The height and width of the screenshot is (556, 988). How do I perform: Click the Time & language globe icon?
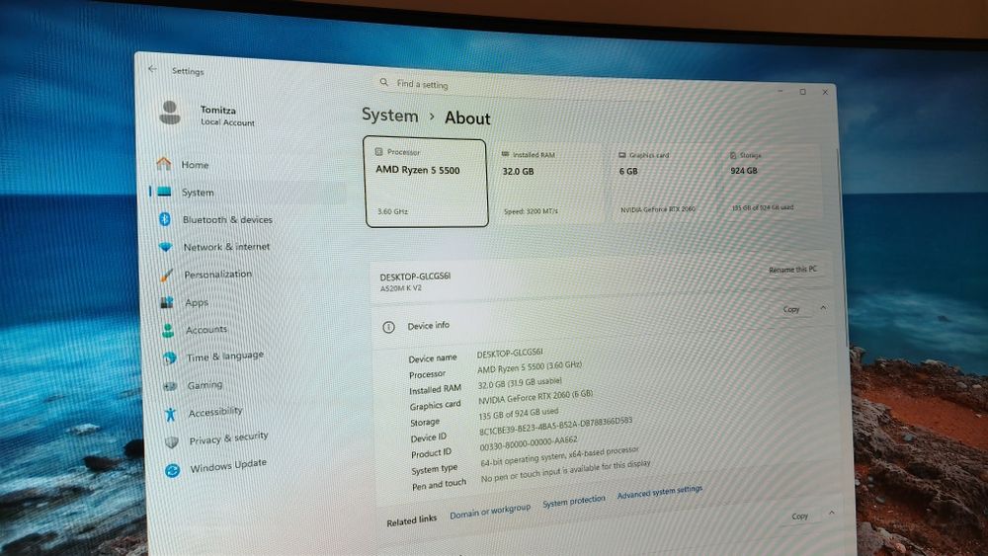[x=170, y=358]
